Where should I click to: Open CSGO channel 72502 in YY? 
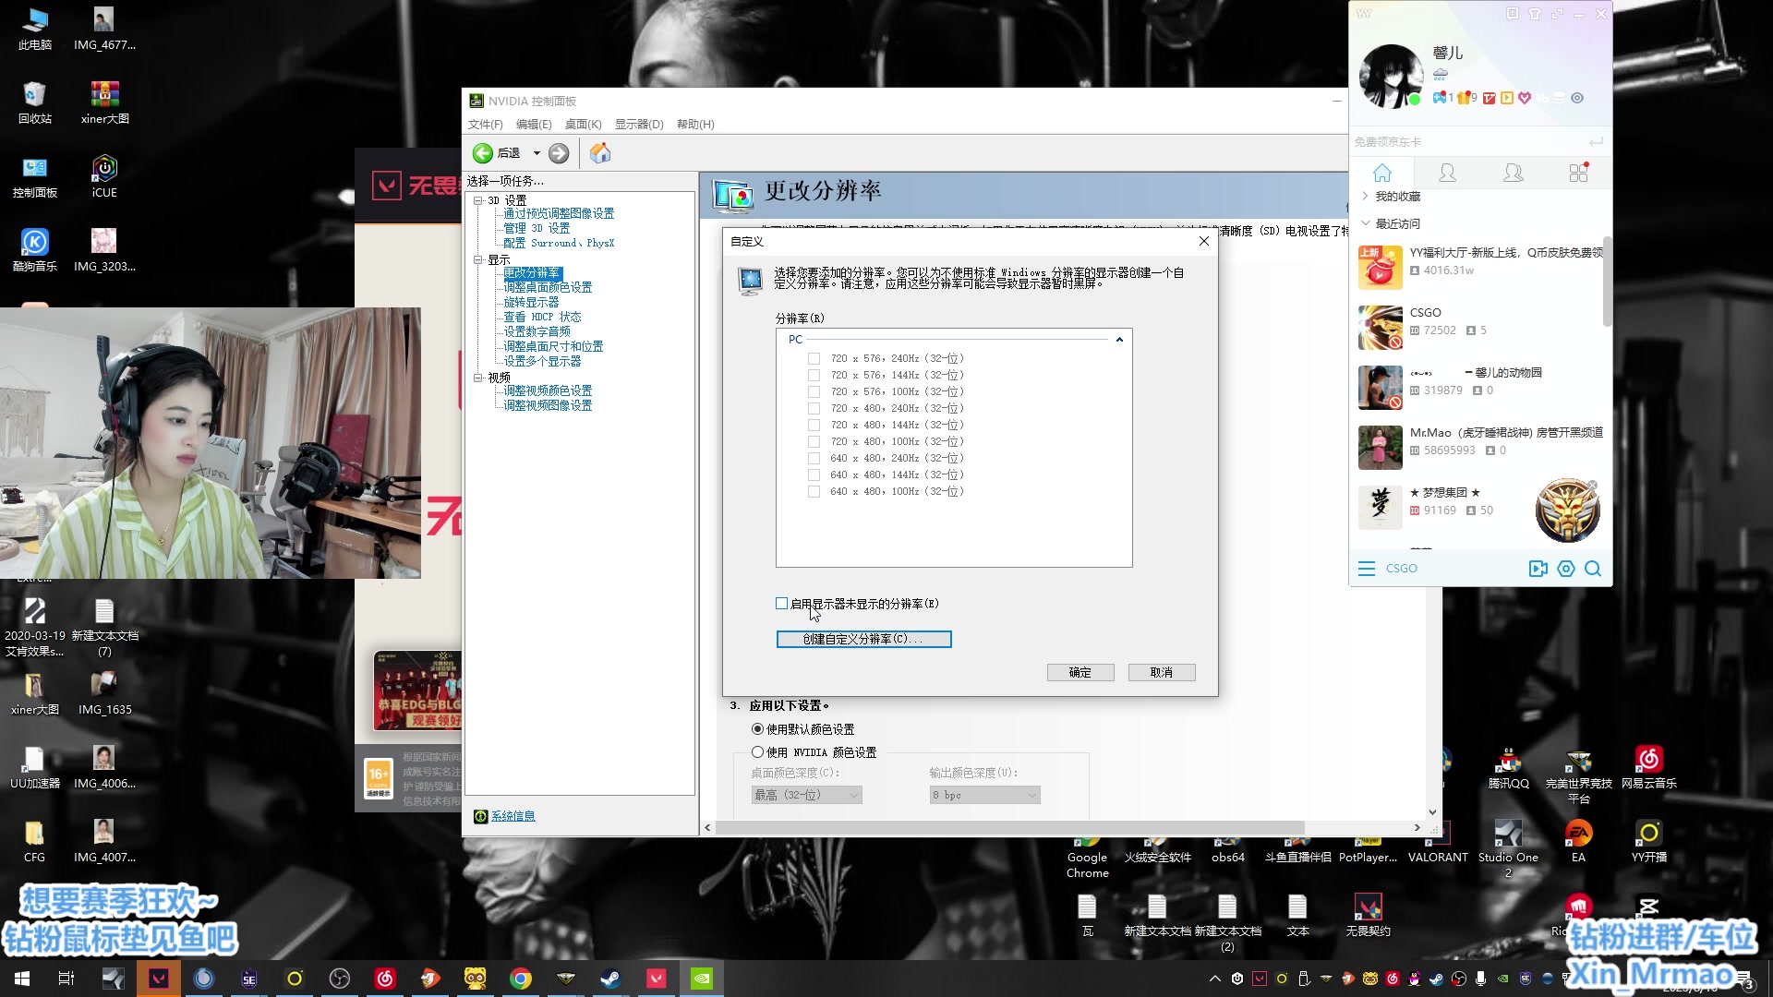click(x=1480, y=328)
